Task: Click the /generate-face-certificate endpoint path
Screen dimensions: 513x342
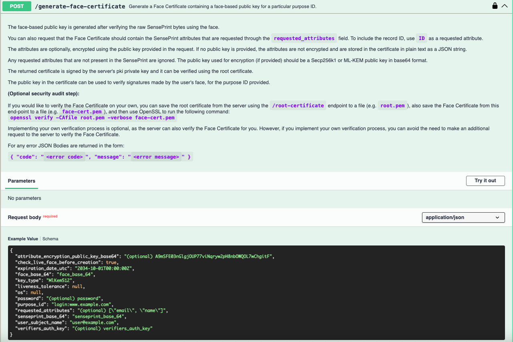Action: [x=80, y=6]
